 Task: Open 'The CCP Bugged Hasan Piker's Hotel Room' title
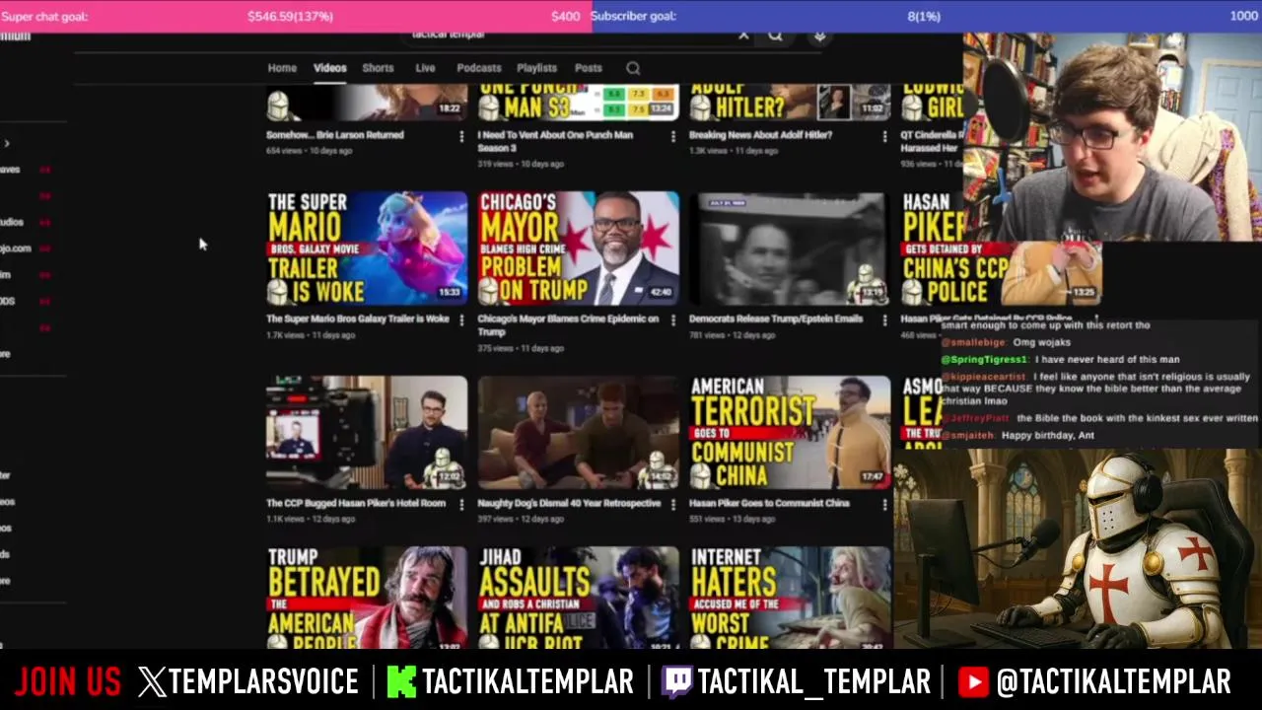tap(356, 504)
